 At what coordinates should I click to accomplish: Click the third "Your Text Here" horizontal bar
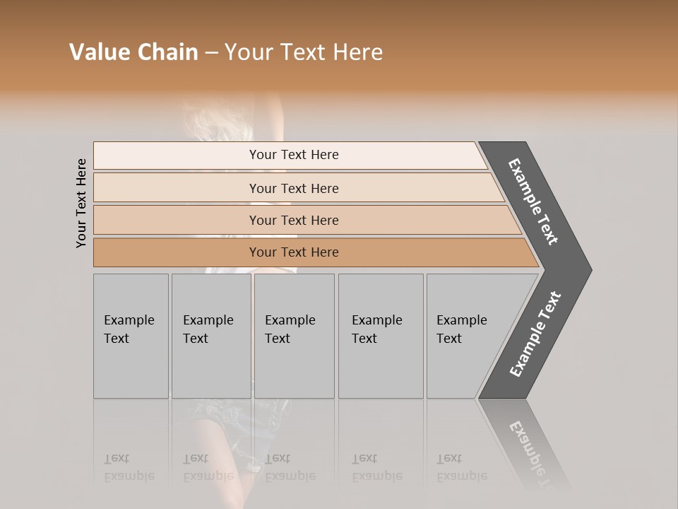[x=293, y=220]
